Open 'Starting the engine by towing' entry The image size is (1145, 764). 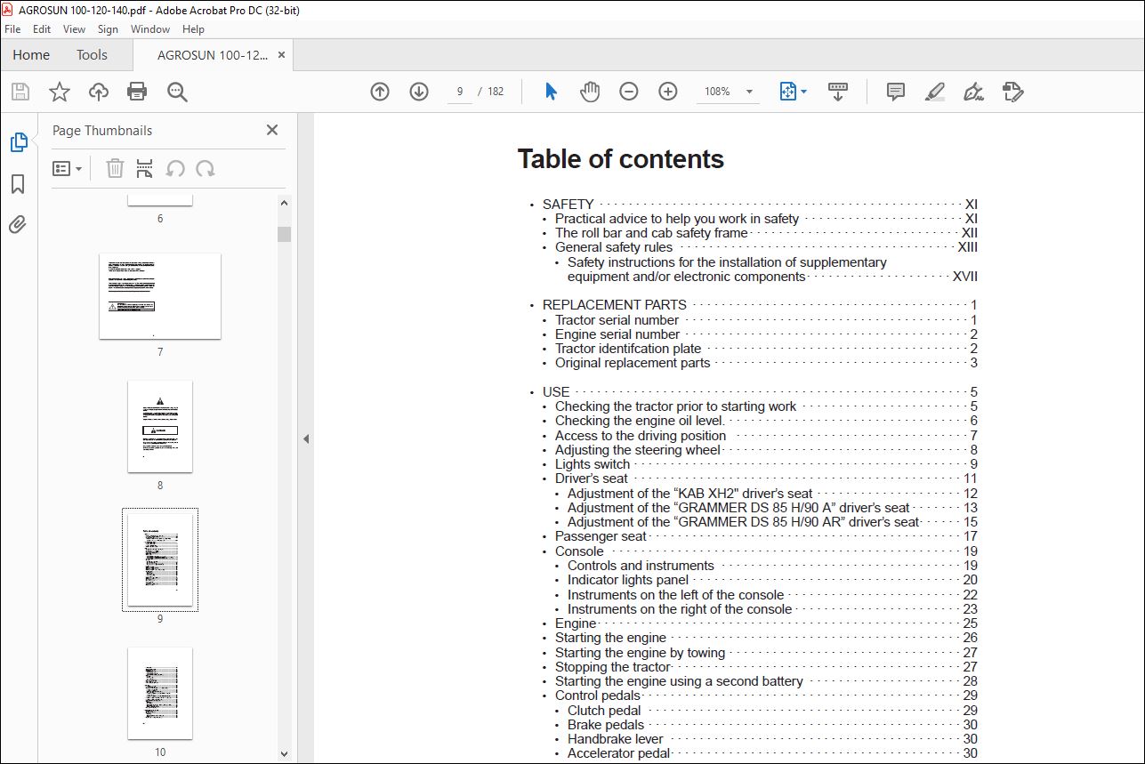640,653
